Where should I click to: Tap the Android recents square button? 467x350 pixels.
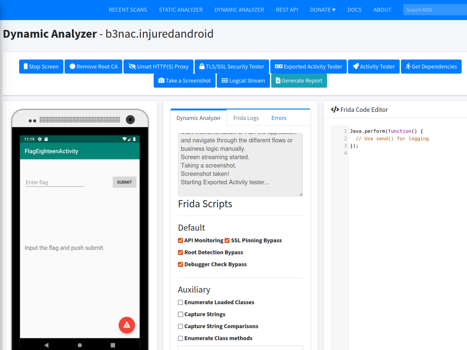coord(113,345)
